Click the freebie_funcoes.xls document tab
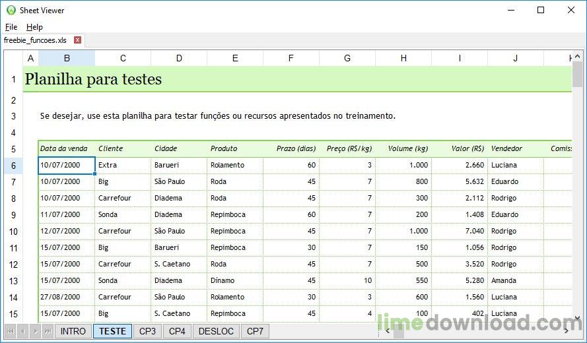587x343 pixels. (36, 40)
